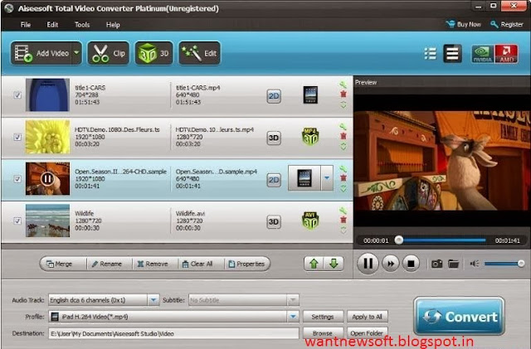This screenshot has height=349, width=531.
Task: Open snapshot folder icon
Action: pos(454,264)
